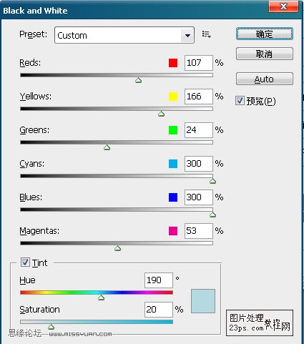
Task: Click the Reds slider handle
Action: coord(138,80)
